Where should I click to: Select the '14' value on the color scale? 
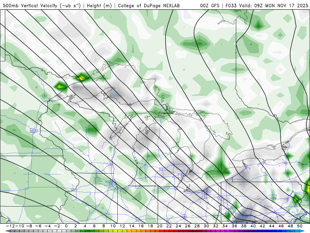click(132, 226)
